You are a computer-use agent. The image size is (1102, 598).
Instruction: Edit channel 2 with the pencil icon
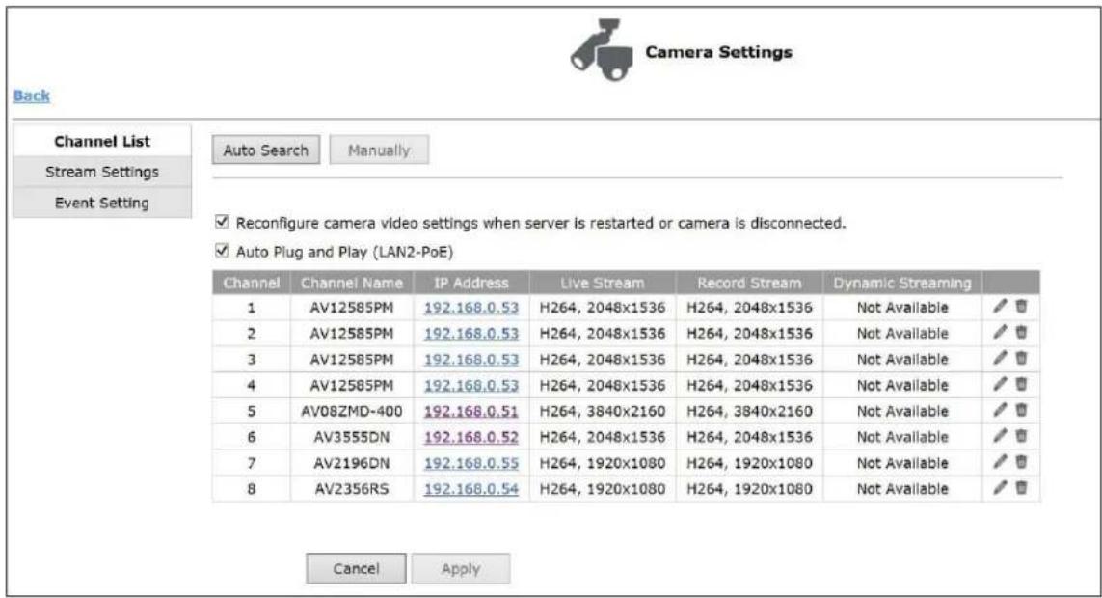pyautogui.click(x=1000, y=333)
